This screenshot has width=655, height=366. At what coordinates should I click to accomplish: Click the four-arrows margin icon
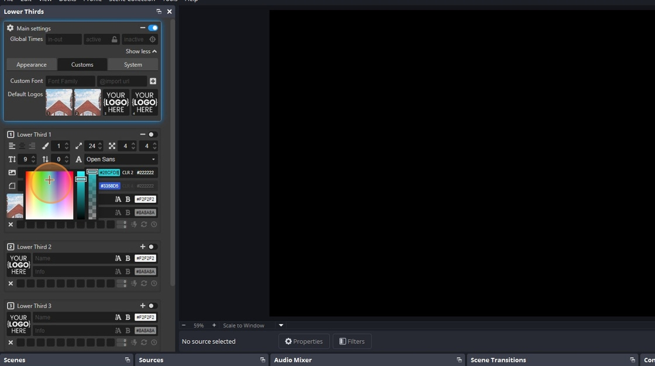pos(112,146)
